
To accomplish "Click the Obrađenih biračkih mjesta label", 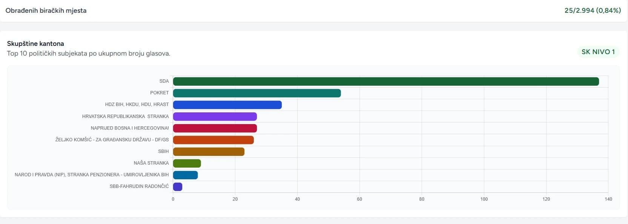I will [x=46, y=11].
